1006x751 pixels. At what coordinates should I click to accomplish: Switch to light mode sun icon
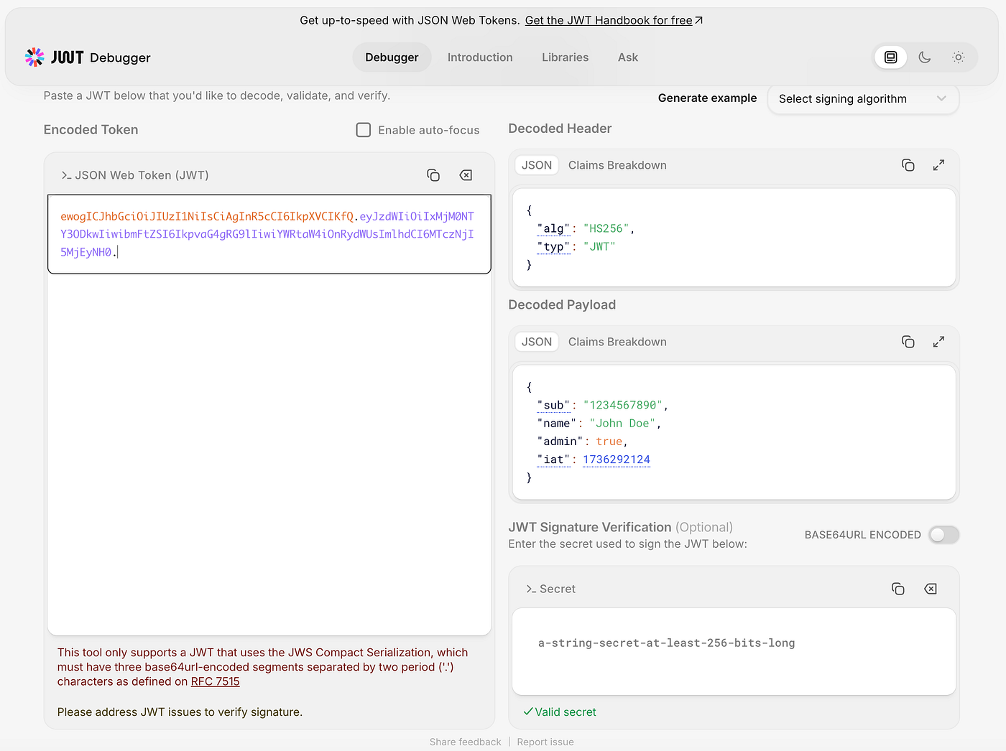(959, 57)
